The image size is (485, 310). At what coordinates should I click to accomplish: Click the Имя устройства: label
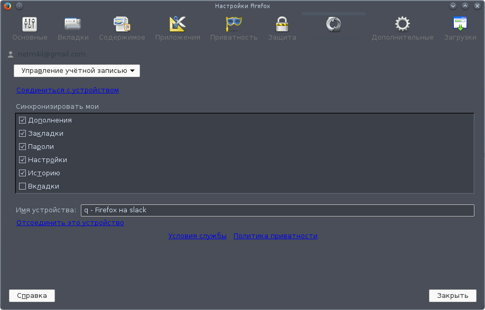[46, 210]
